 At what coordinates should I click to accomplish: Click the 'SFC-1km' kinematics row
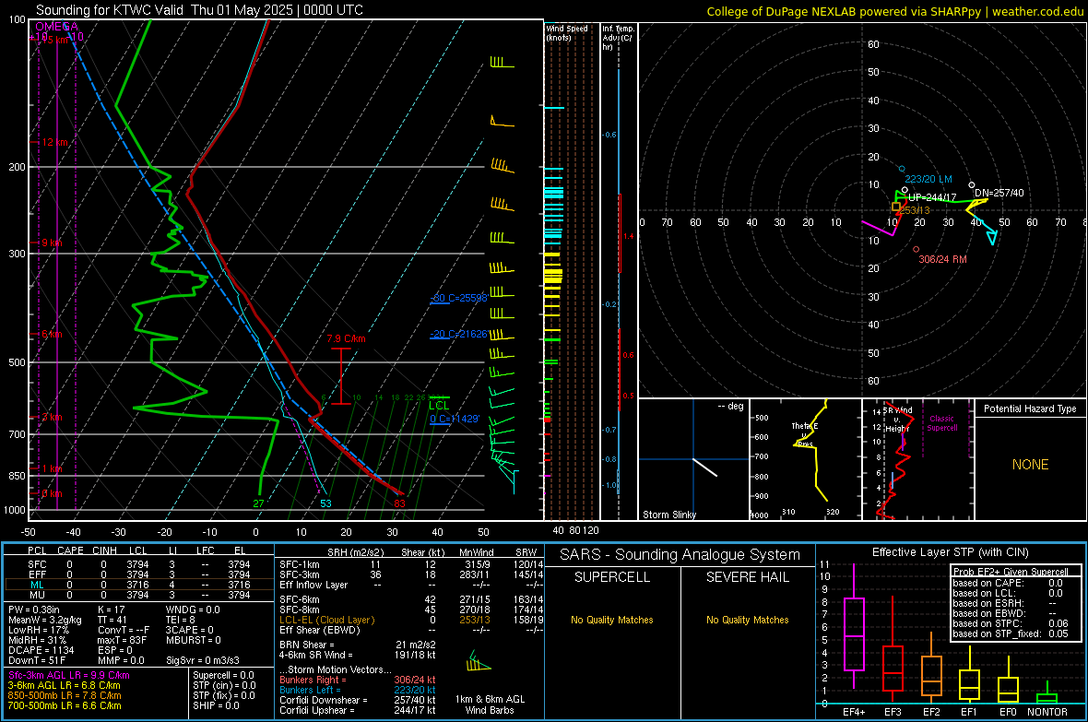pyautogui.click(x=411, y=564)
